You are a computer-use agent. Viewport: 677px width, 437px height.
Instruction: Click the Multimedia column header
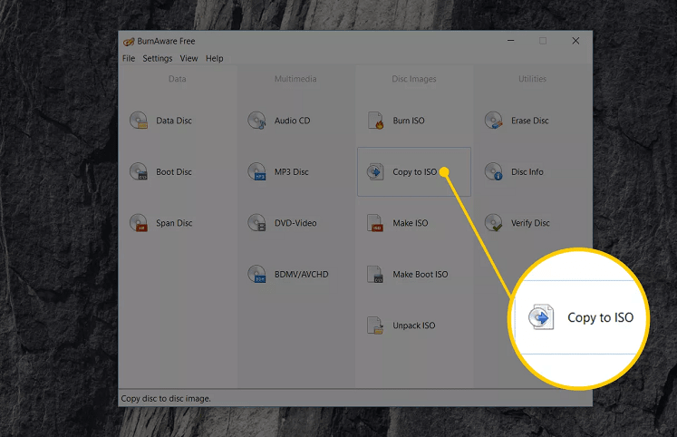pos(295,79)
